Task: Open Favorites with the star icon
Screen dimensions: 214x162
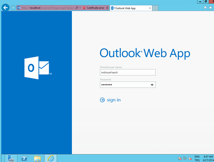Action: click(211, 8)
